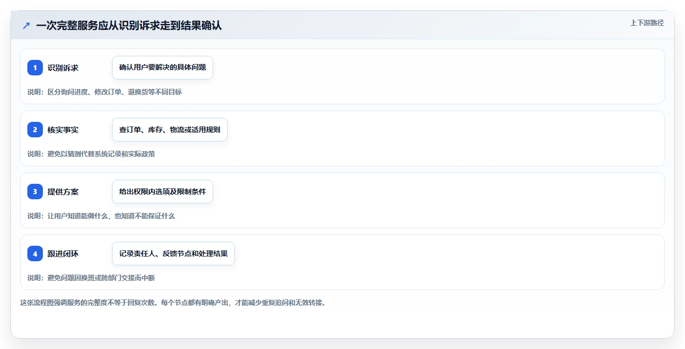Click the step 1 number badge
Screen dimensions: 685x349
(35, 68)
